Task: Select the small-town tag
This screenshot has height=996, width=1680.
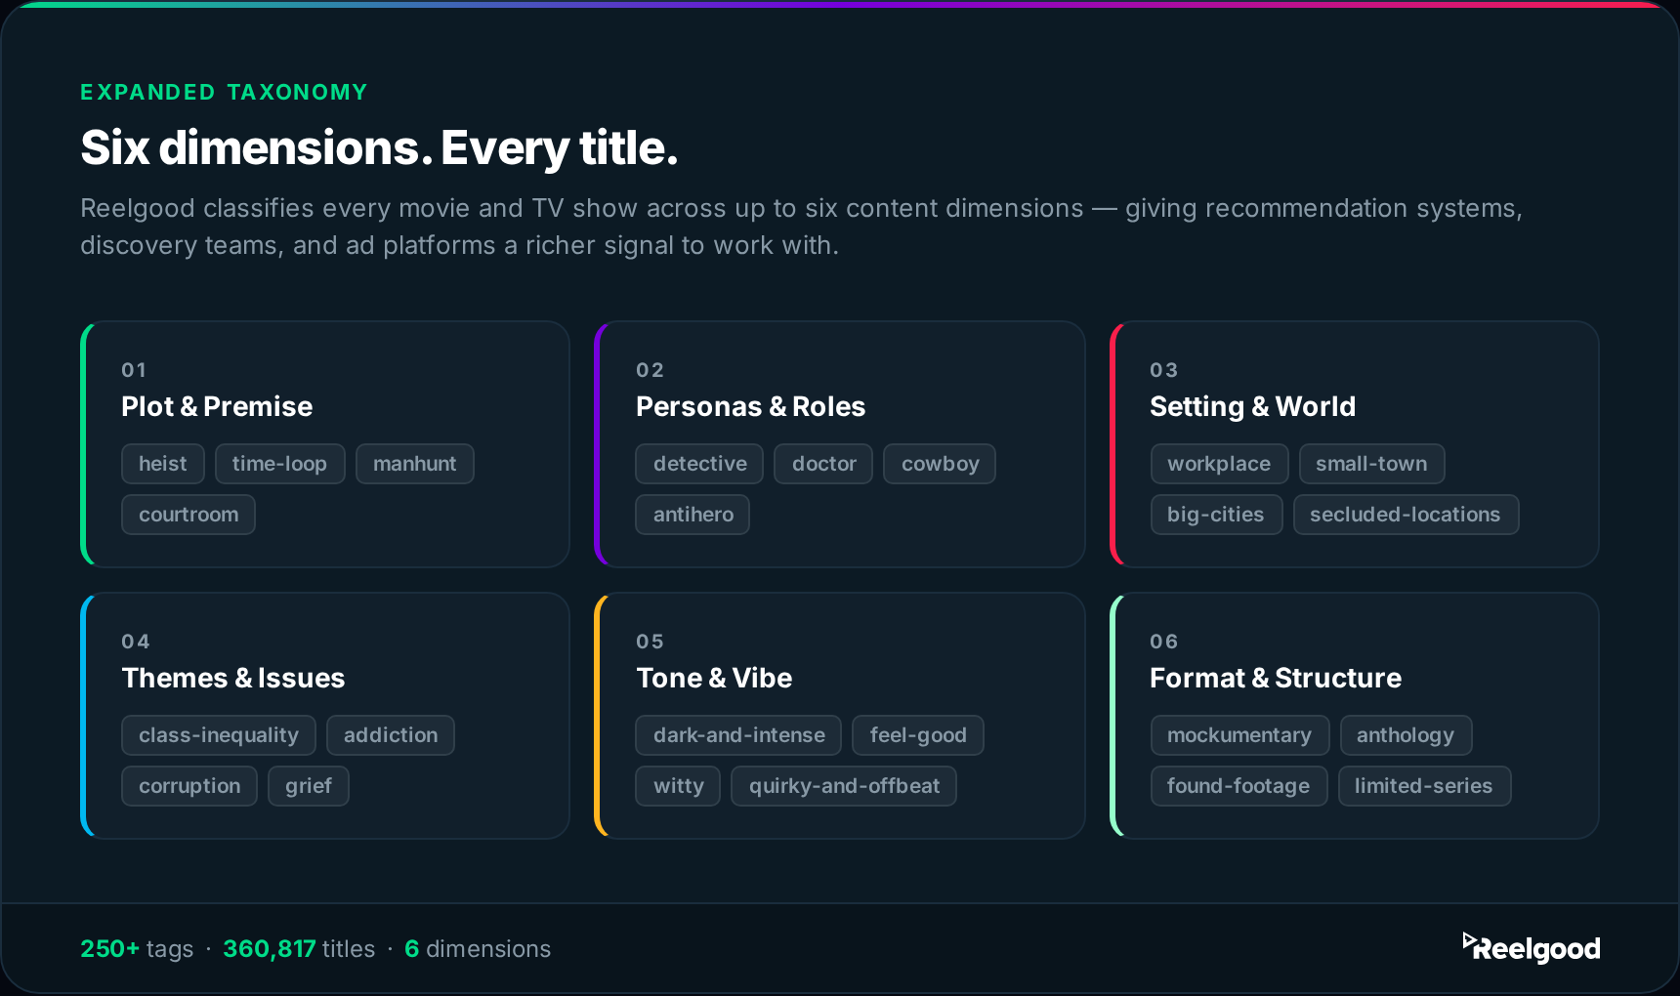Action: point(1371,464)
